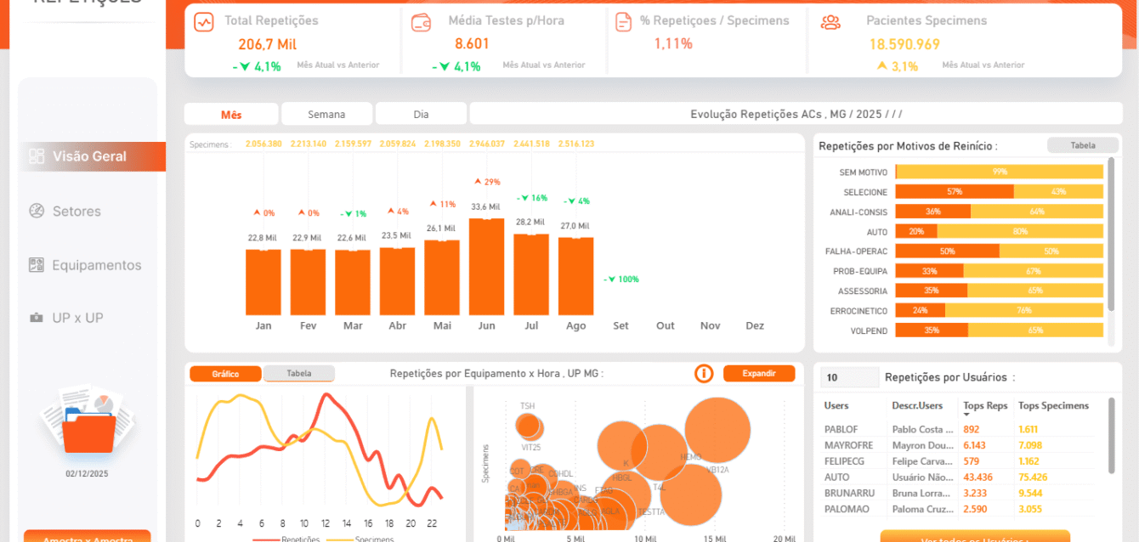Click the orange info circle icon
Viewport: 1139px width, 542px height.
(x=703, y=374)
